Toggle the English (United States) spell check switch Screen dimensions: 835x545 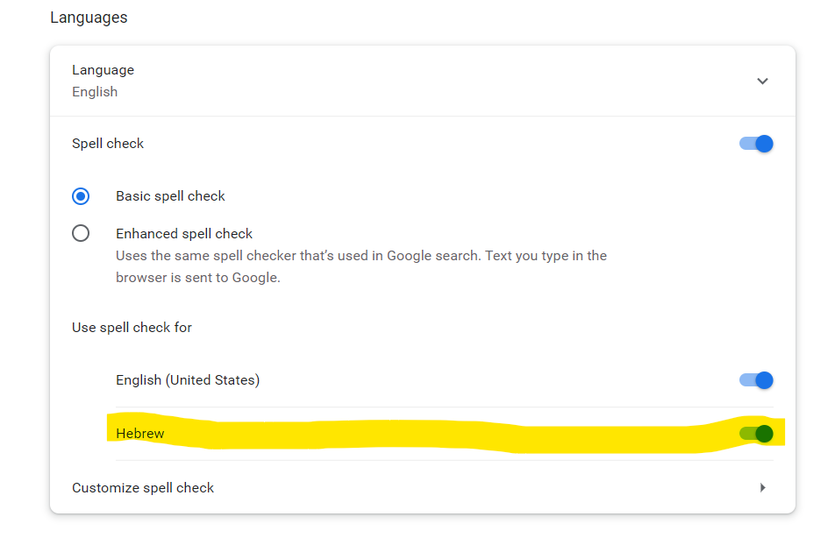tap(756, 380)
